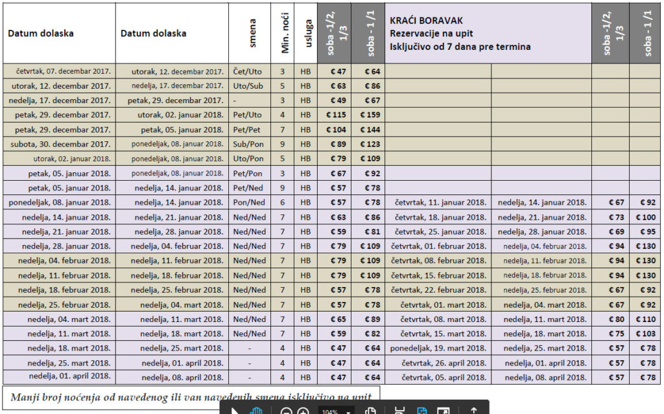
Task: Click the copy pages icon in toolbar
Action: pyautogui.click(x=371, y=411)
